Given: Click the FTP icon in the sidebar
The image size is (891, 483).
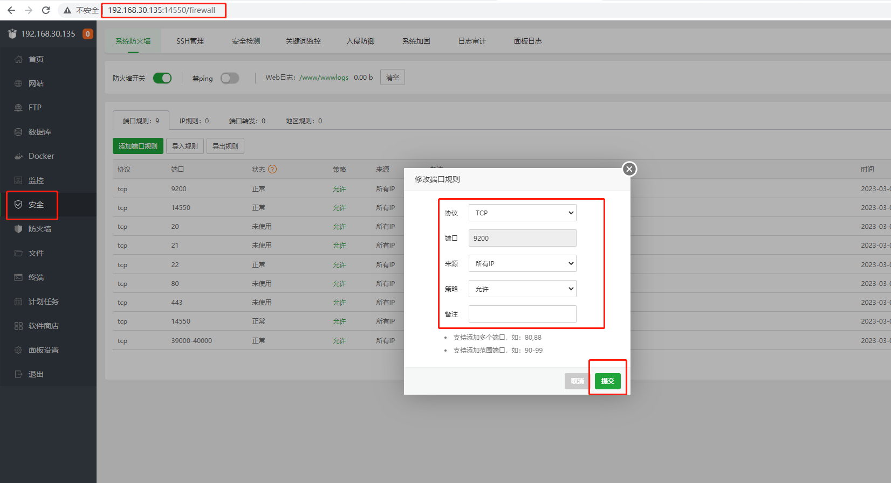Looking at the screenshot, I should (18, 108).
